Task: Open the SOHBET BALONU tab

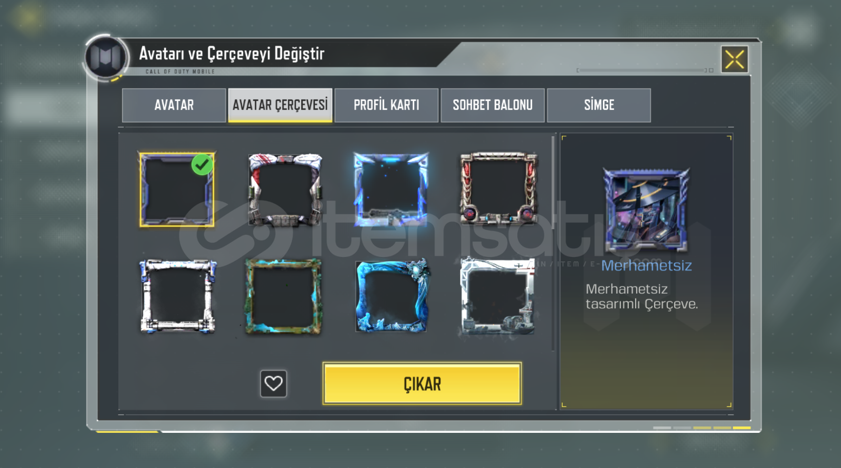Action: [492, 105]
